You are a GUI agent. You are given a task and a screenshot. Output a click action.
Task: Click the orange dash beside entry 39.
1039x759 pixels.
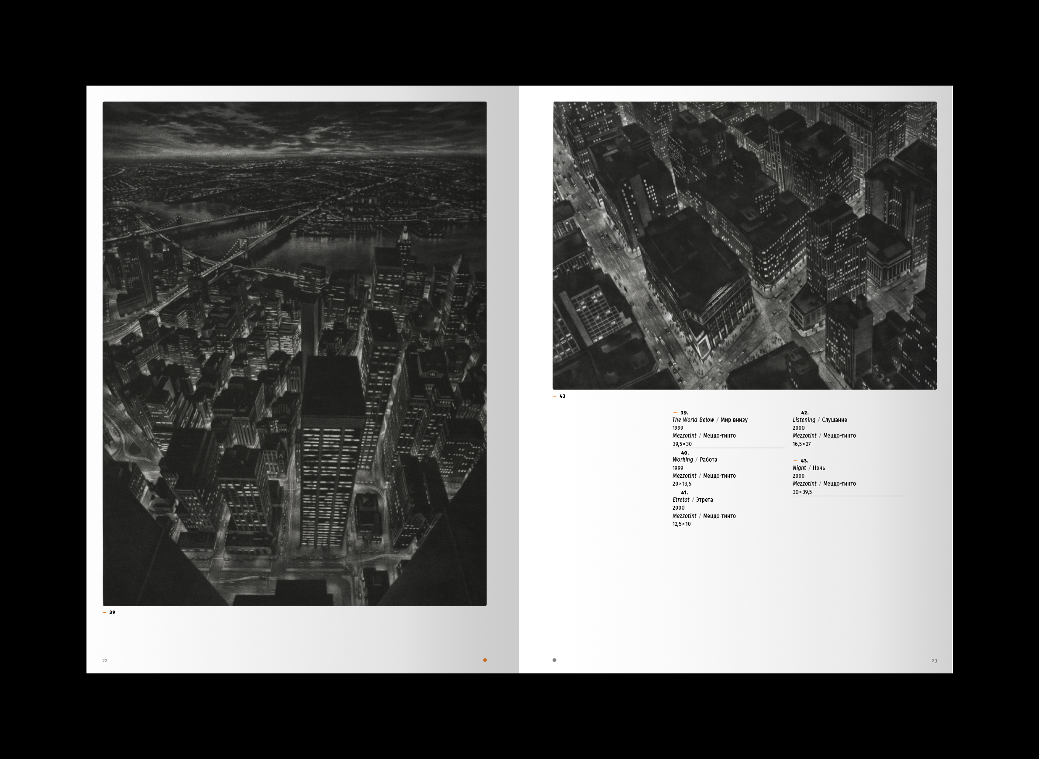675,413
